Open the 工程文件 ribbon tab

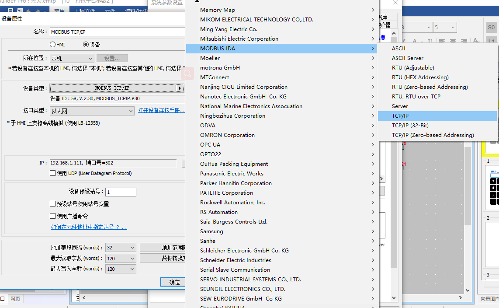tap(85, 10)
